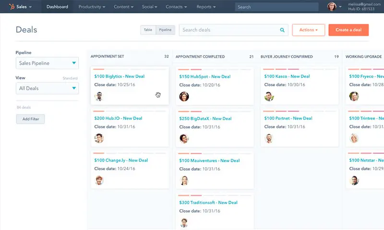This screenshot has width=384, height=230.
Task: Open the Reports menu
Action: 206,7
